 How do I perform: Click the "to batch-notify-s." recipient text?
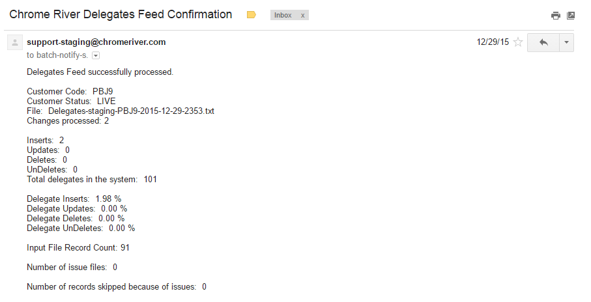pyautogui.click(x=57, y=56)
